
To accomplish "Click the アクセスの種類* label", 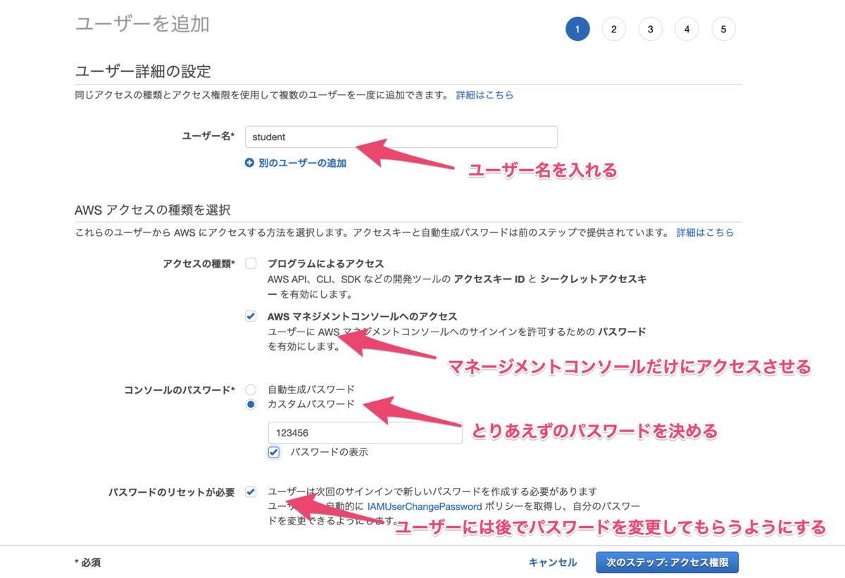I will tap(199, 264).
